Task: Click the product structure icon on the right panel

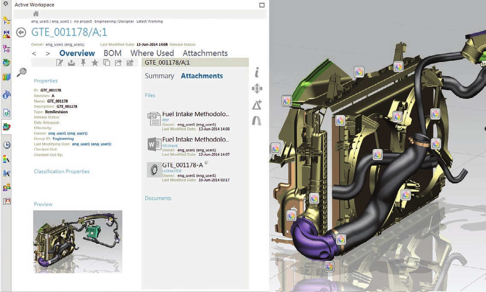Action: (257, 88)
